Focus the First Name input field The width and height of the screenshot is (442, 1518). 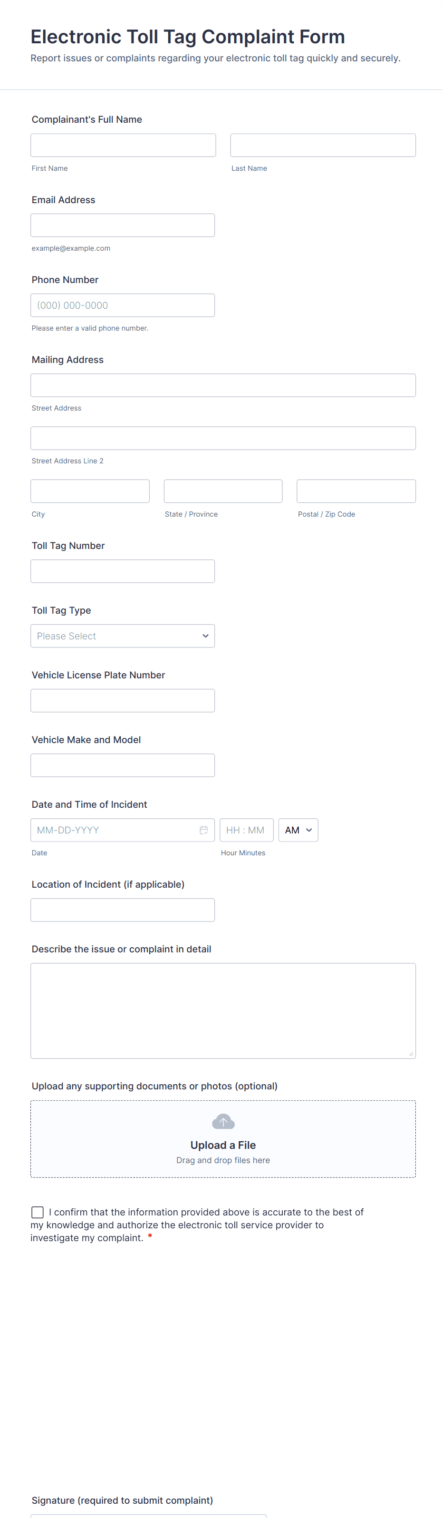coord(123,145)
